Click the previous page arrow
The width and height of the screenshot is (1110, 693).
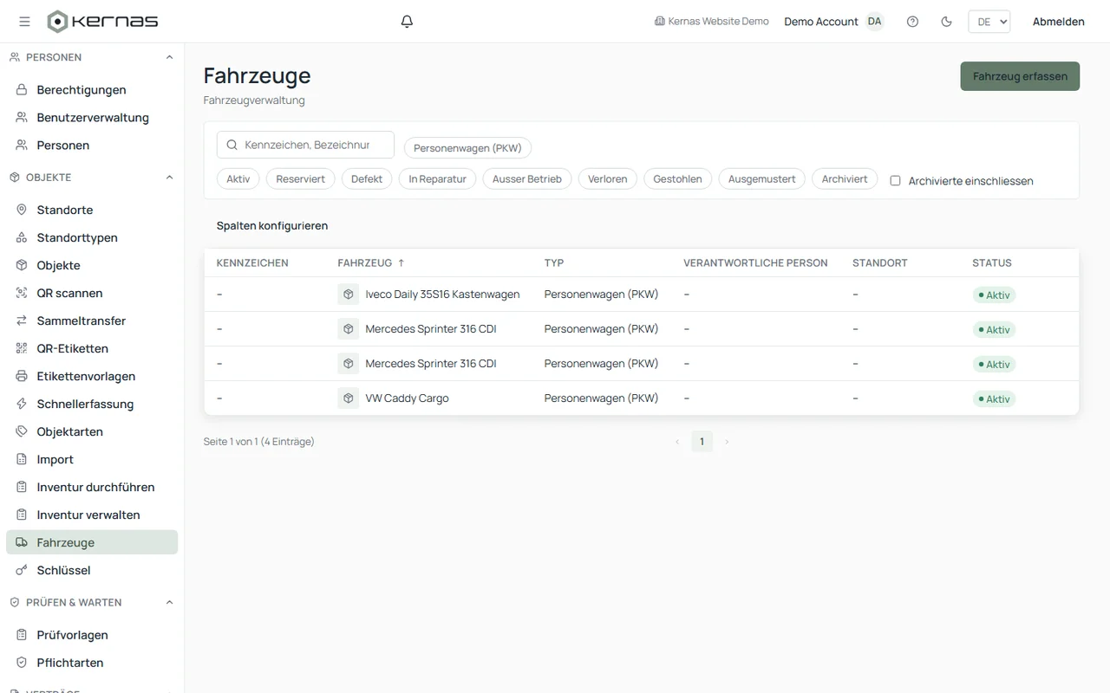click(x=677, y=442)
